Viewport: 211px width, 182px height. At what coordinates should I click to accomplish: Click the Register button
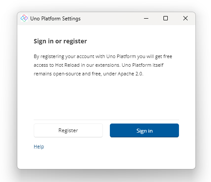pos(68,130)
